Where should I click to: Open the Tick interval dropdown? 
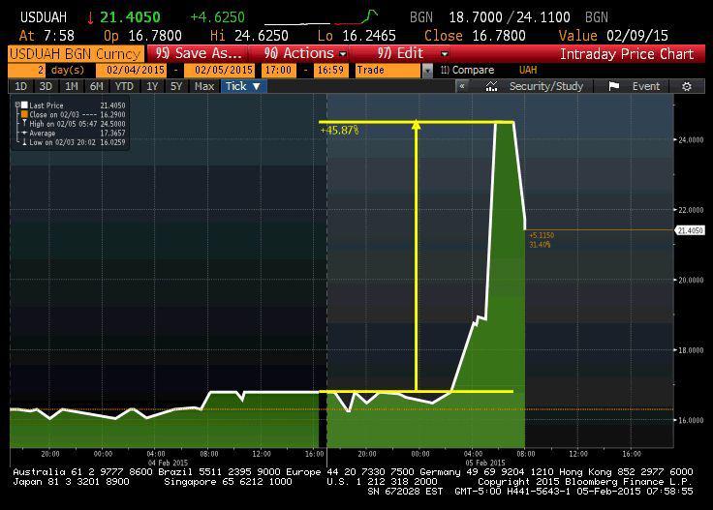(x=243, y=86)
